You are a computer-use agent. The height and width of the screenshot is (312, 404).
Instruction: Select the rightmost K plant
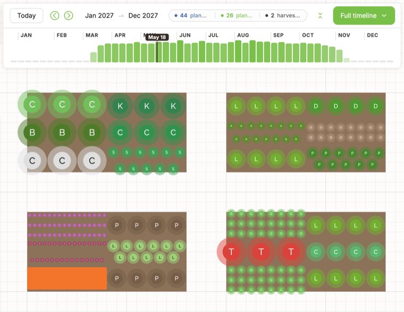pos(173,106)
